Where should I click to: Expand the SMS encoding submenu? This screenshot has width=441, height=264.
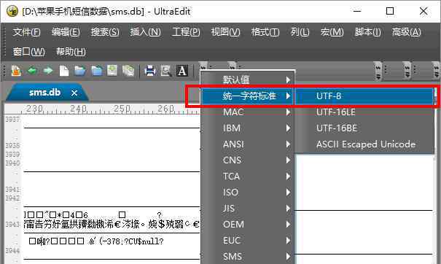pos(248,257)
